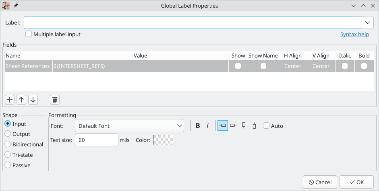Toggle italic text formatting

click(208, 126)
